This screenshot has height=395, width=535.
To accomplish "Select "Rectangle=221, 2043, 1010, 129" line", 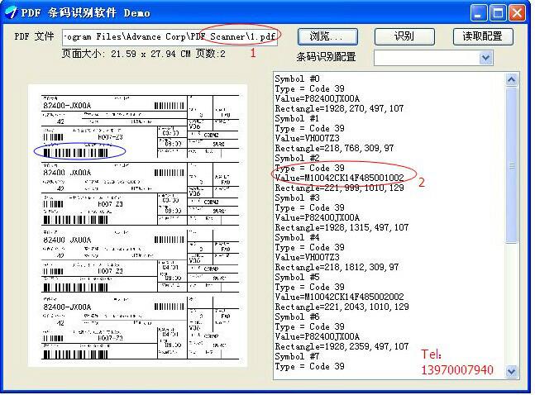I will pos(342,307).
